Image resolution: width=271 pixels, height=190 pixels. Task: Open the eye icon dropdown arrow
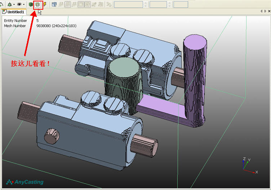[x=24, y=4]
